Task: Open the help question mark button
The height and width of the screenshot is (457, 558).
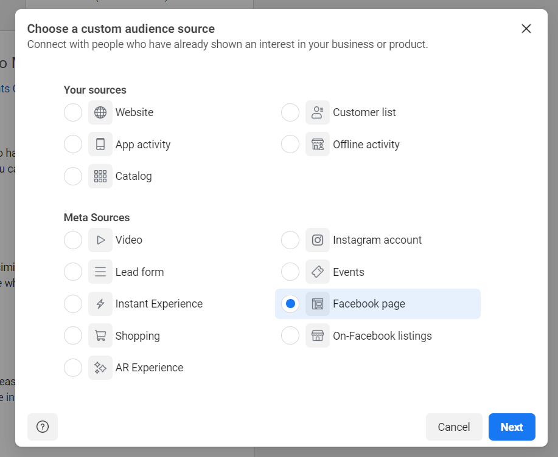Action: coord(42,427)
